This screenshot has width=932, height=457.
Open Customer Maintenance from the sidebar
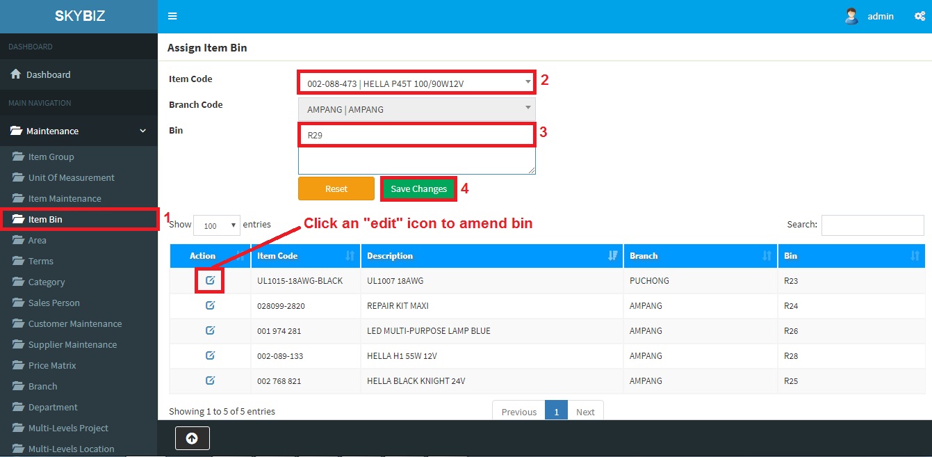(x=74, y=323)
